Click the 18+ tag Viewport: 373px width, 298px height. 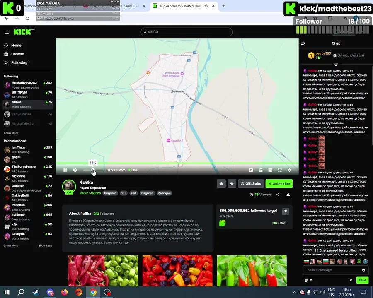[124, 193]
